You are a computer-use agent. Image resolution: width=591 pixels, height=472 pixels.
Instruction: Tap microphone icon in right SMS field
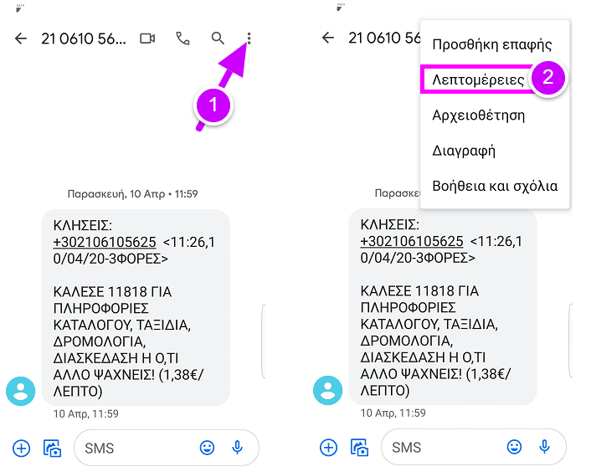tap(544, 447)
